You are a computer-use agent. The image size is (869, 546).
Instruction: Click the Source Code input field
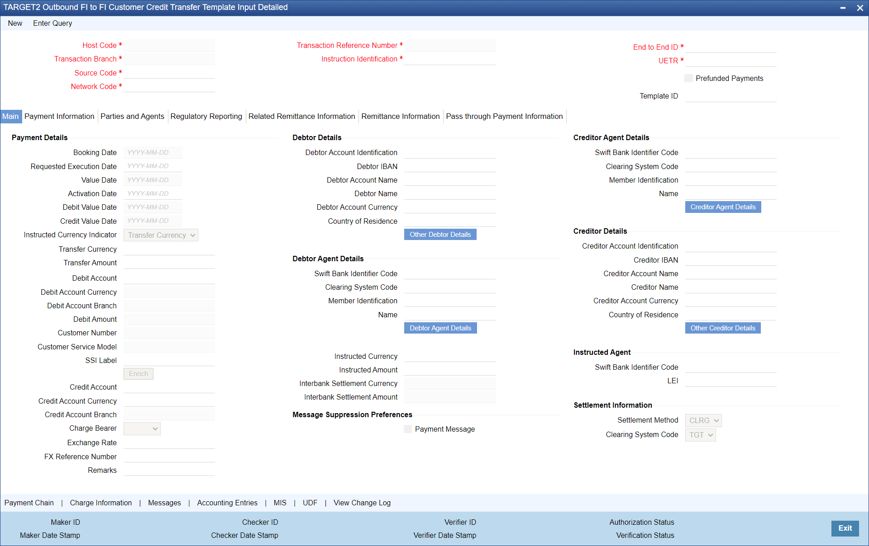pyautogui.click(x=169, y=73)
